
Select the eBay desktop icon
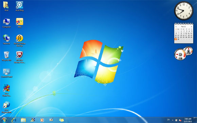(19, 23)
